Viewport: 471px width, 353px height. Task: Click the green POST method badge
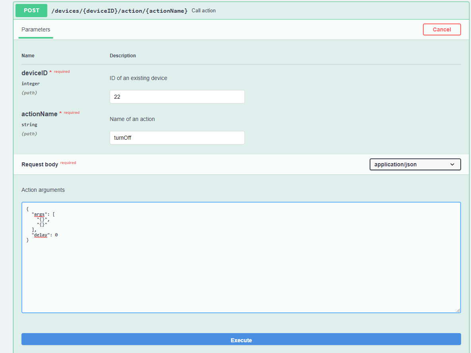pos(31,11)
